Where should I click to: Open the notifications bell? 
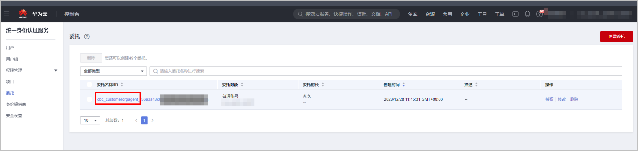pos(527,14)
